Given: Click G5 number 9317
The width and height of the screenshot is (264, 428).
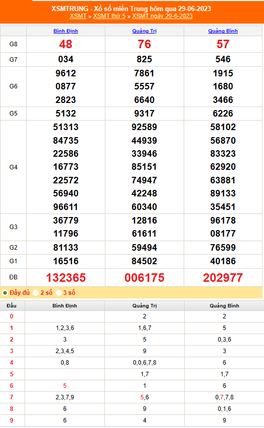Looking at the screenshot, I should pos(144,114).
